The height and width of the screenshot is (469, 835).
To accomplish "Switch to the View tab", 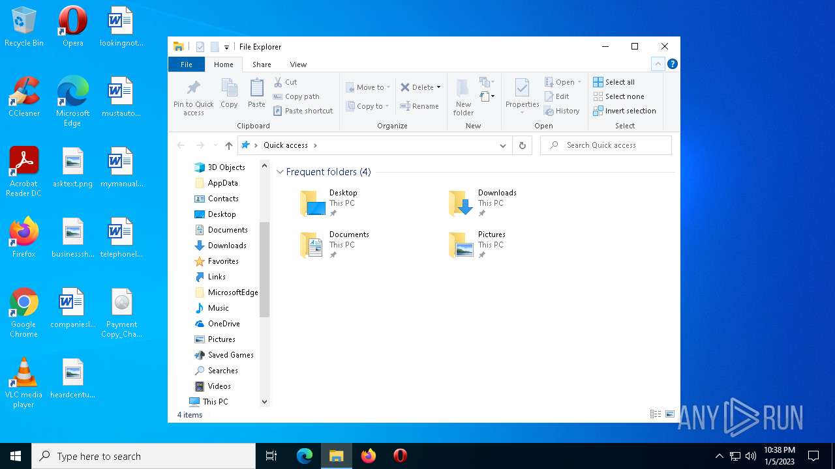I will coord(298,64).
